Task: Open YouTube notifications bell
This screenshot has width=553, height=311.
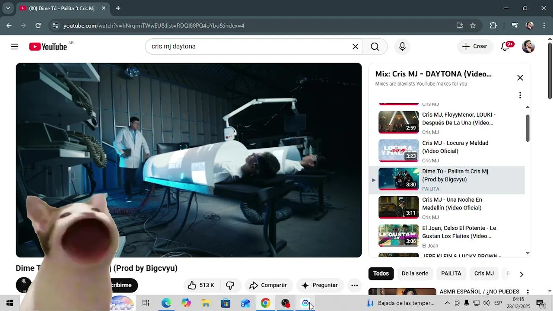Action: tap(505, 47)
